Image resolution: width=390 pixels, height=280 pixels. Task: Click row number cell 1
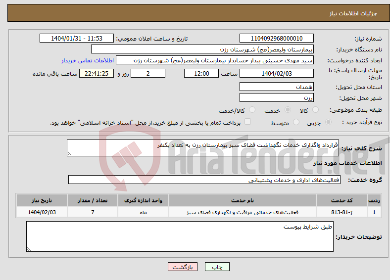tap(374, 212)
